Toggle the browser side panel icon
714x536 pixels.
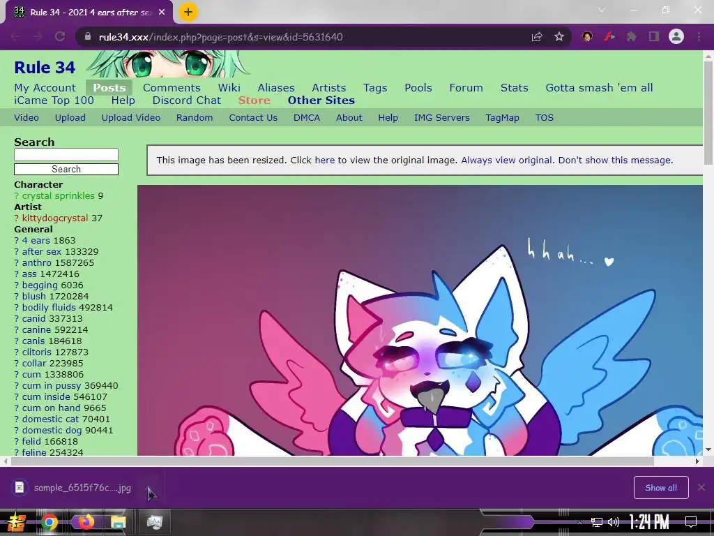point(654,37)
